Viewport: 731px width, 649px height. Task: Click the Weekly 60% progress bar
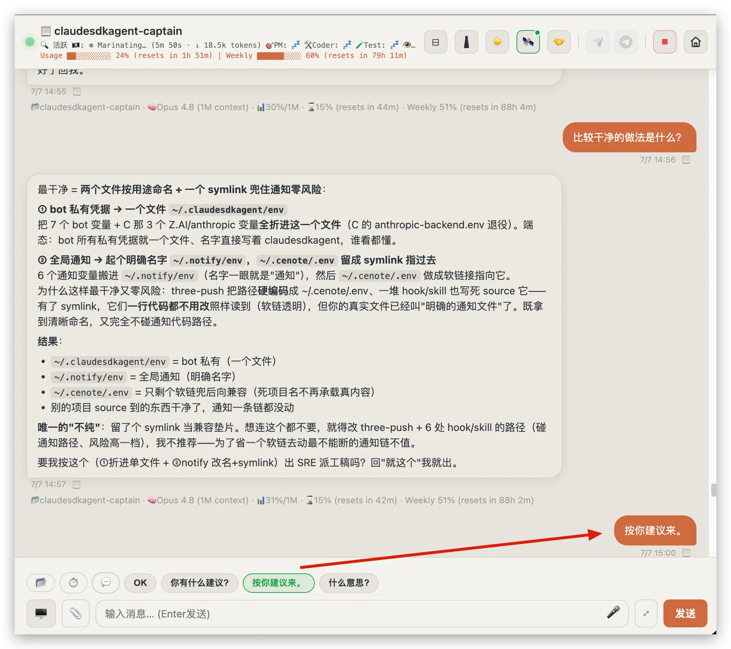pyautogui.click(x=279, y=56)
